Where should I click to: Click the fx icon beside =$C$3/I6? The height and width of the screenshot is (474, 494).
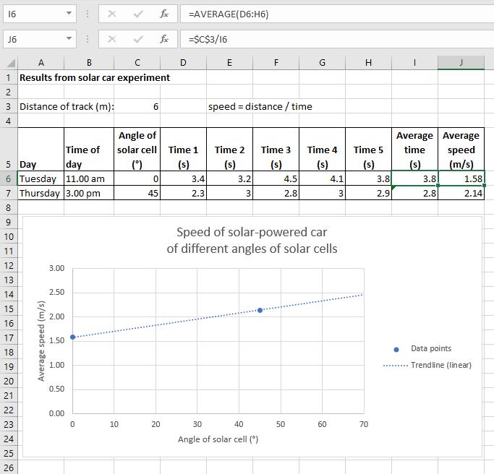tap(164, 39)
